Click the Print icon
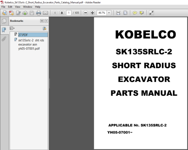 (39, 13)
